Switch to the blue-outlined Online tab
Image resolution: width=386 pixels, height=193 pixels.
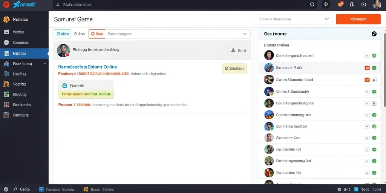pos(63,34)
